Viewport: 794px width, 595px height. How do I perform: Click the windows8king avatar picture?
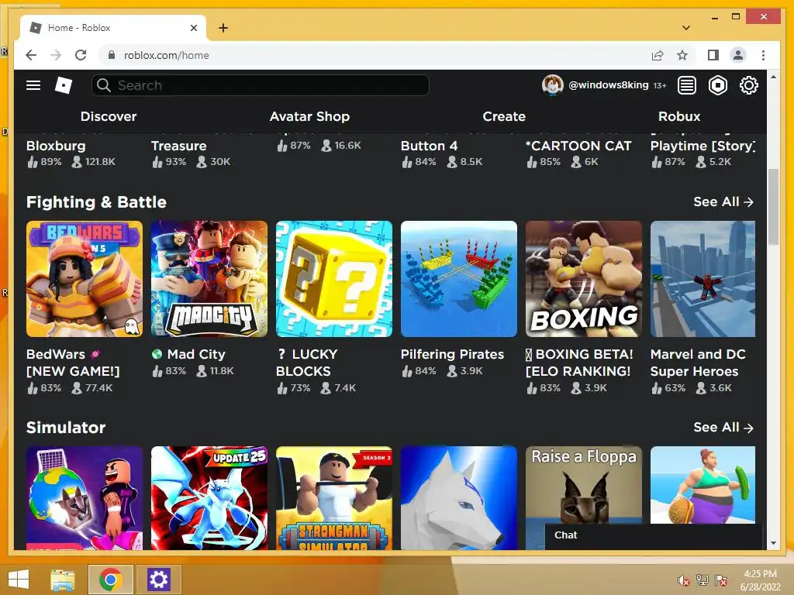tap(552, 85)
